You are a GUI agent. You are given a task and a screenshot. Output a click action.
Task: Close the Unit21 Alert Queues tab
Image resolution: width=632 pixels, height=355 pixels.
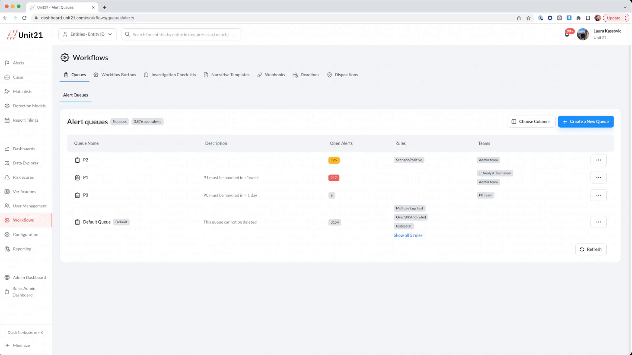coord(93,7)
